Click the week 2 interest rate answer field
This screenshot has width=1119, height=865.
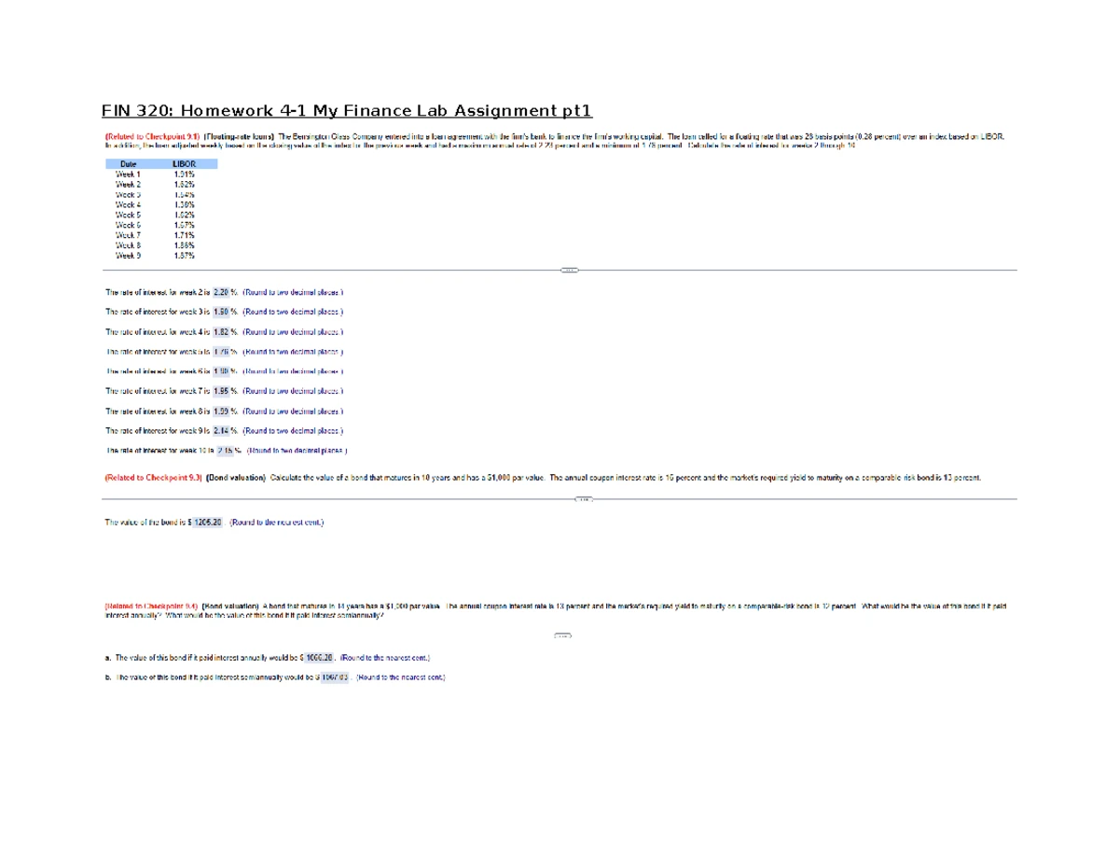click(224, 292)
